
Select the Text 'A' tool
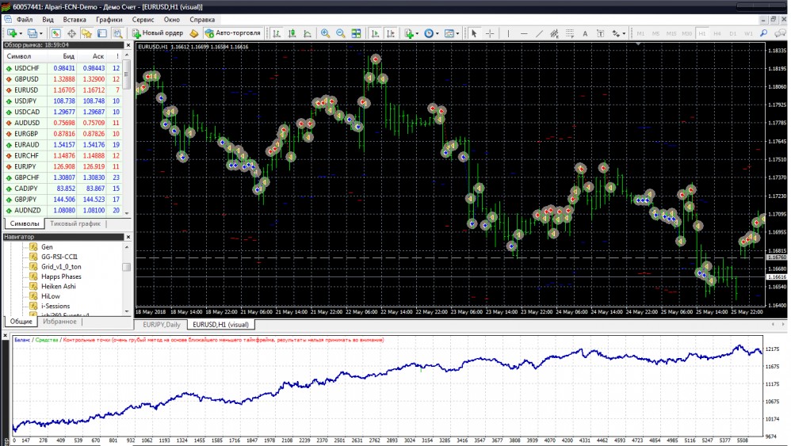tap(585, 33)
